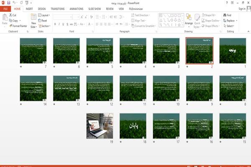Screen dimensions: 251x167
Task: Open the Font Color dropdown
Action: pos(92,24)
